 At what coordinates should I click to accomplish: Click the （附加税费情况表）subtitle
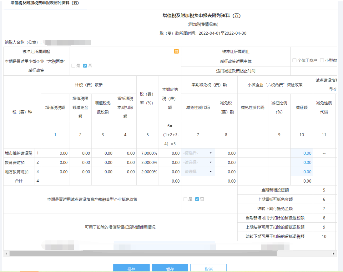(x=203, y=24)
